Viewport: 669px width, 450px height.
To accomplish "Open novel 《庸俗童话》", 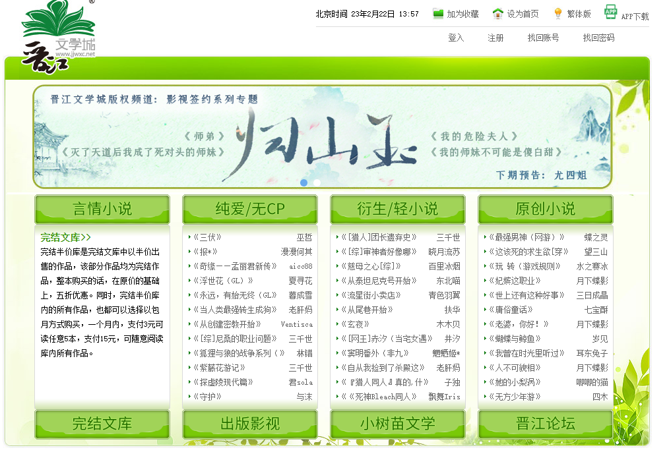I will pyautogui.click(x=511, y=310).
